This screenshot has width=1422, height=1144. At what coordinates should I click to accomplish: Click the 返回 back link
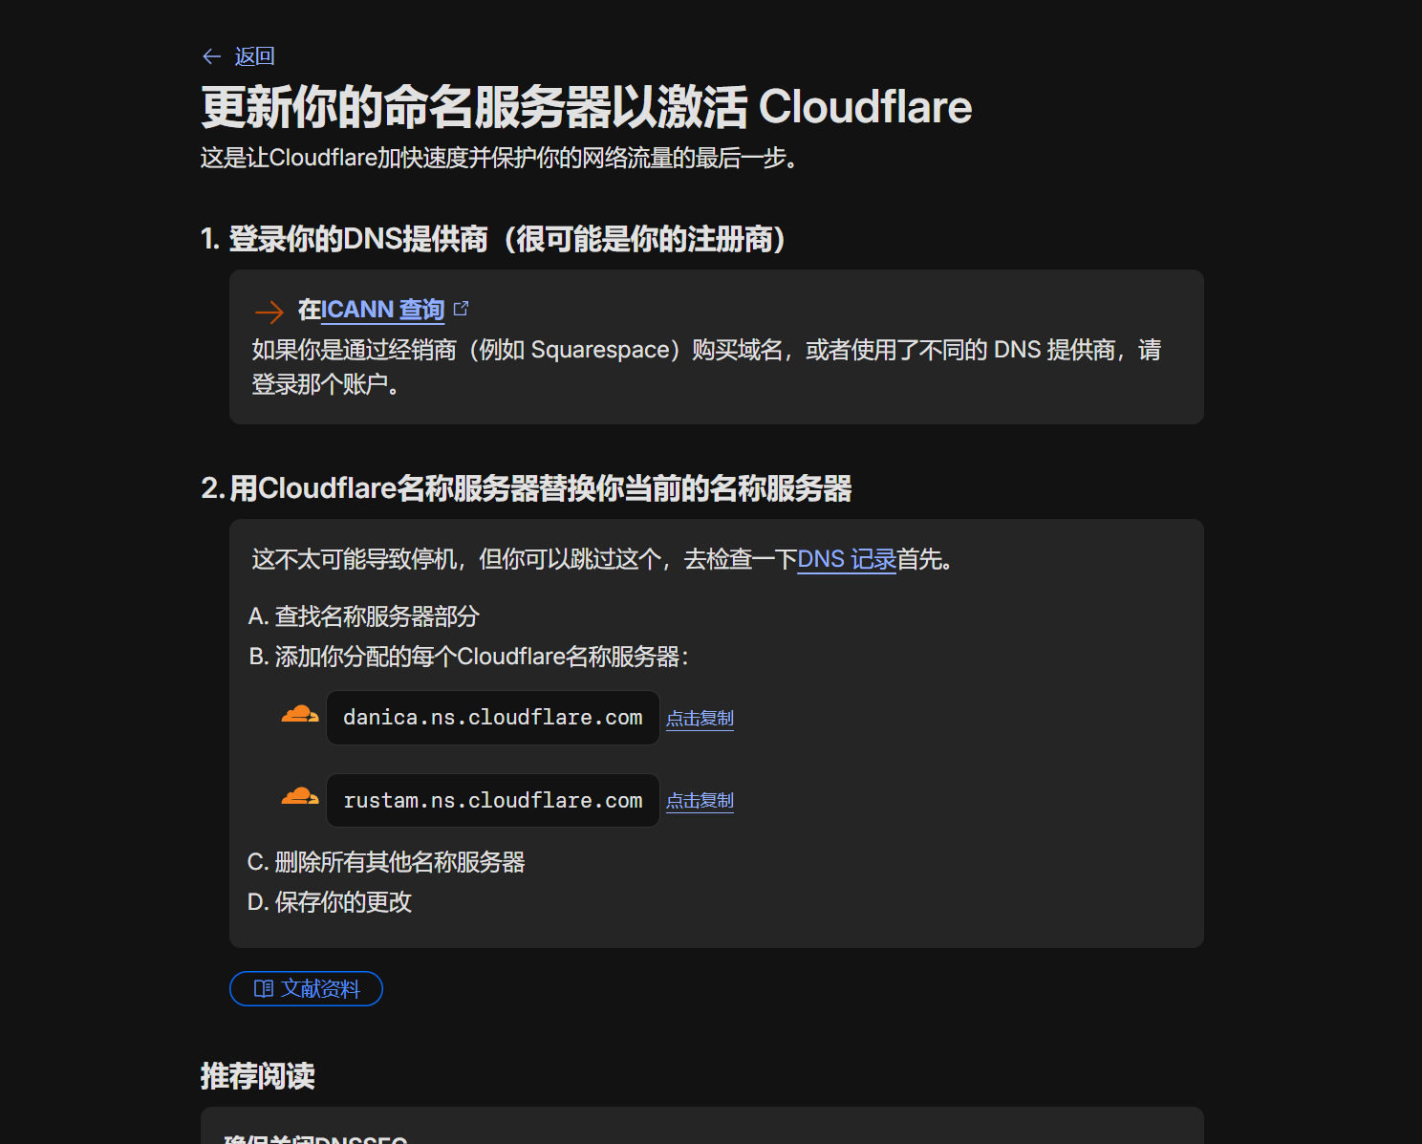pos(254,56)
